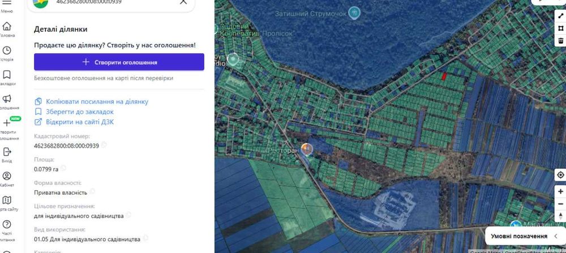Viewport: 566px width, 253px height.
Task: Open Закладки bookmark icon in sidebar
Action: [x=6, y=74]
